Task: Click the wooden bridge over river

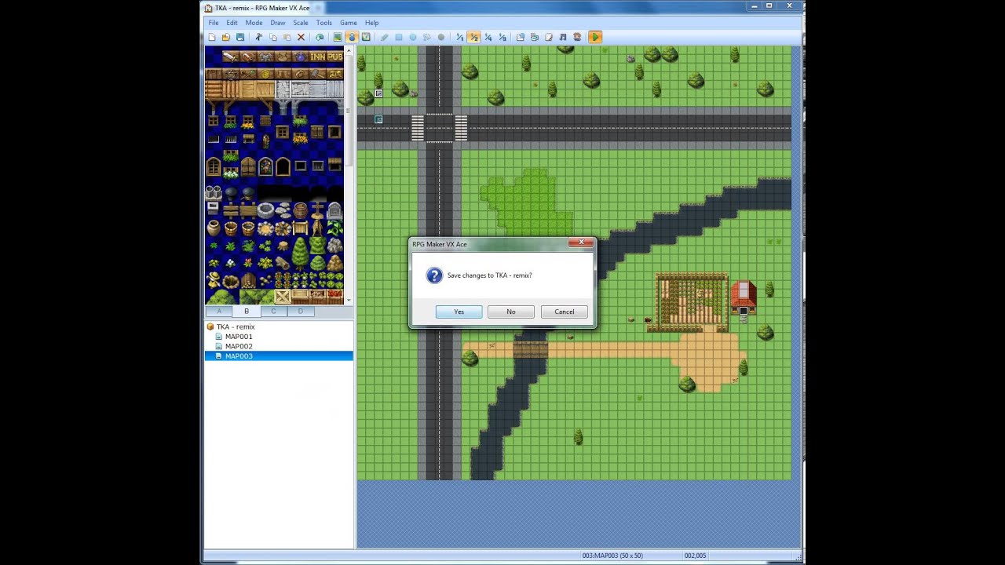Action: [x=531, y=349]
